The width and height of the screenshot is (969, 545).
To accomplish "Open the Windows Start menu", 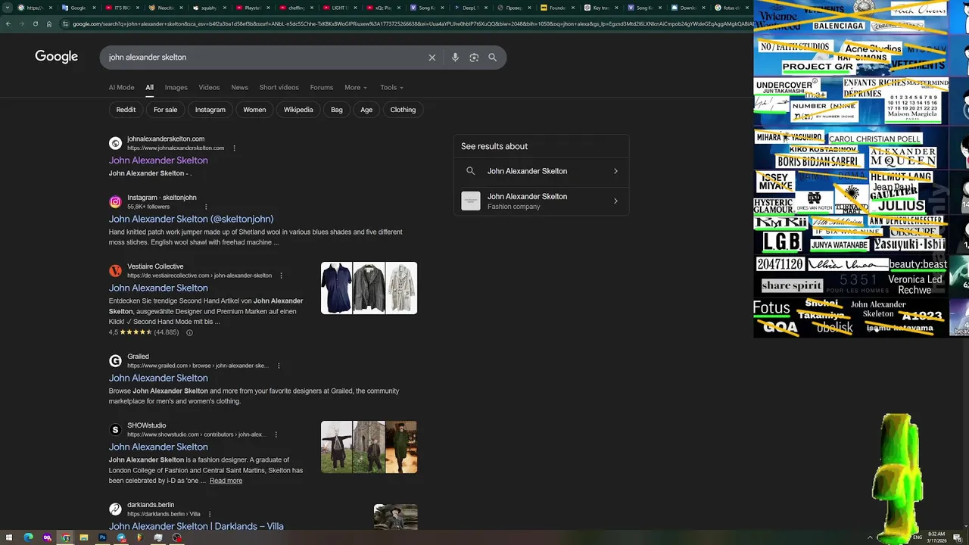I will [8, 537].
